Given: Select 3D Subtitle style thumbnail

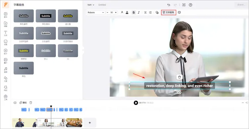Looking at the screenshot, I should tap(68, 51).
